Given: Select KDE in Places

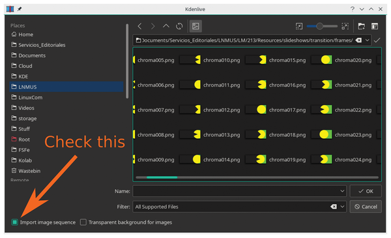Looking at the screenshot, I should tap(66, 76).
